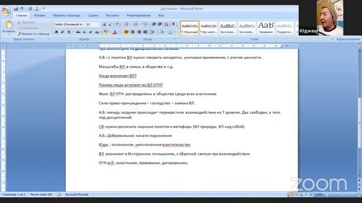This screenshot has width=362, height=203.
Task: Click the tab selector left of ruler
Action: 3,46
